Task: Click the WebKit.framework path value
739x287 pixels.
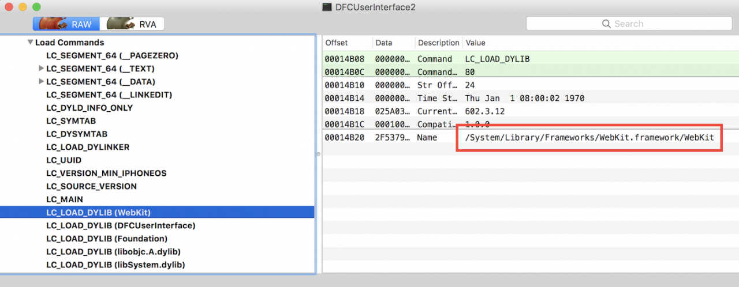Action: pos(589,138)
